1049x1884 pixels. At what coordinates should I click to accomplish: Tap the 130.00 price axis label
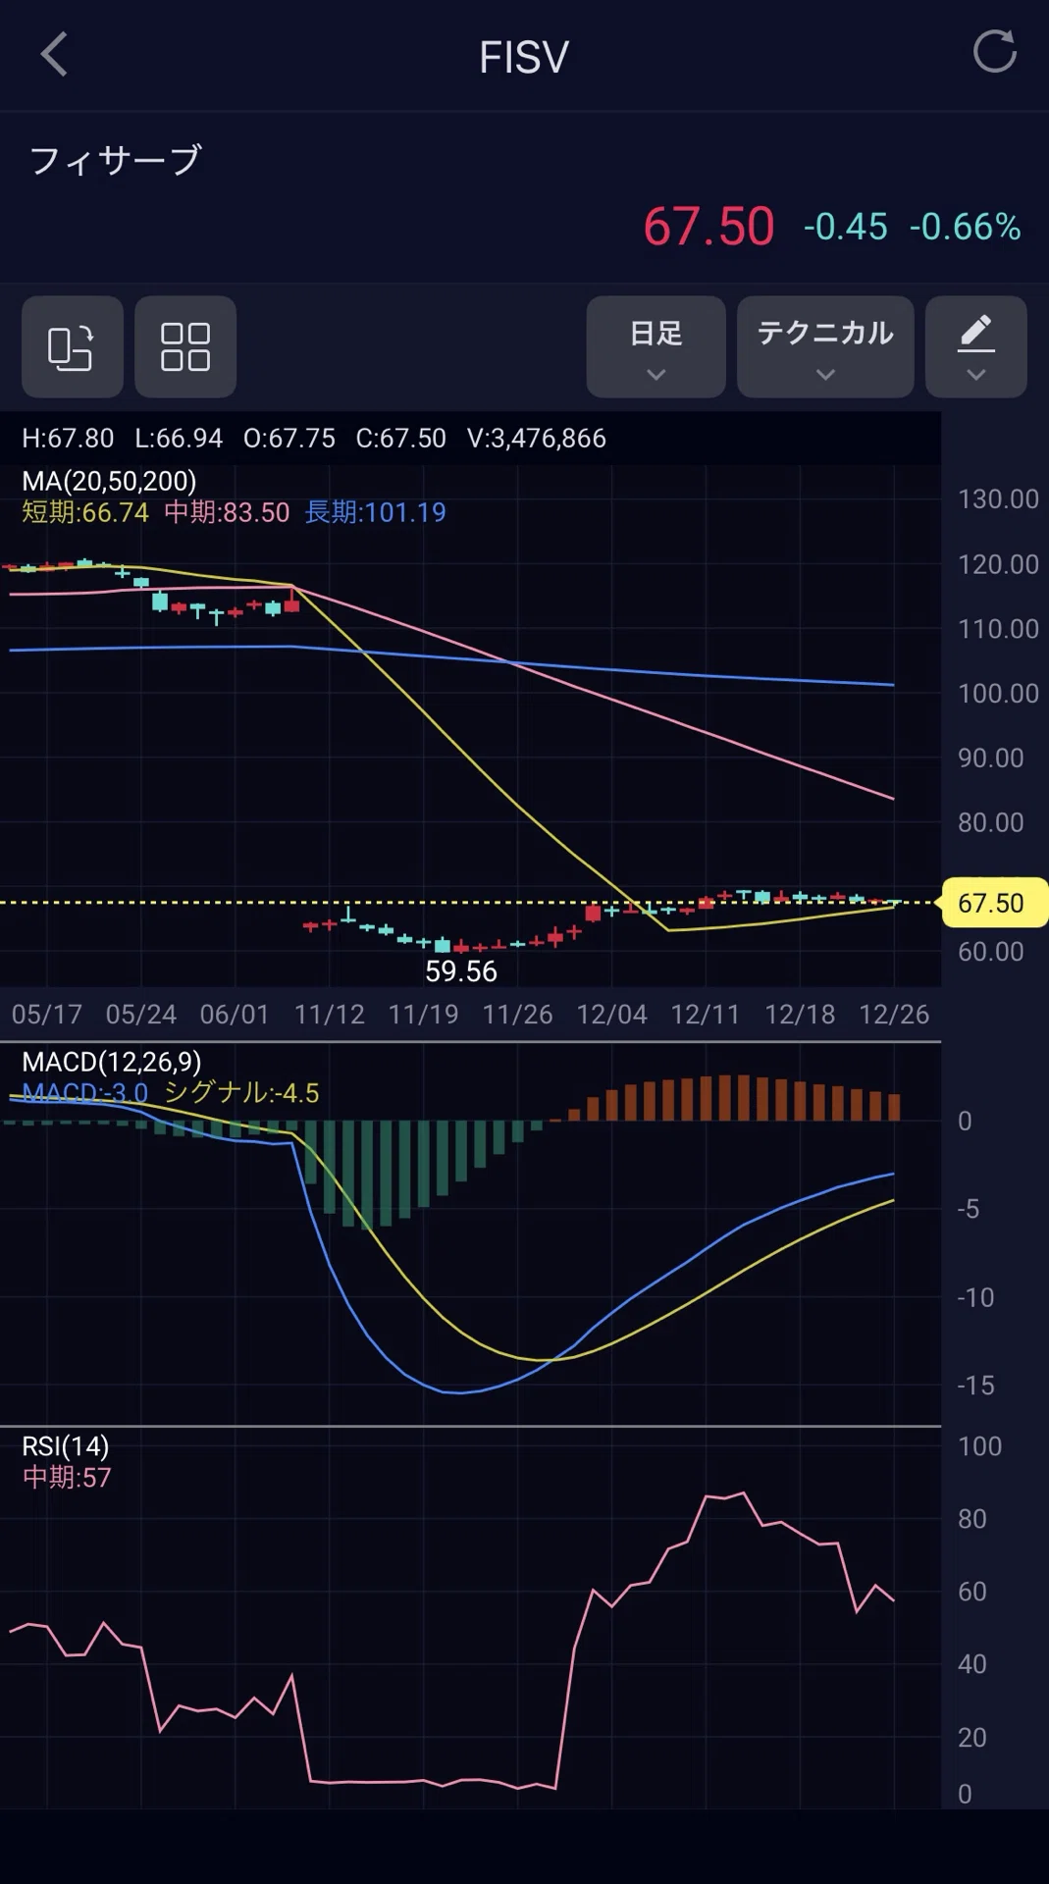click(x=998, y=499)
